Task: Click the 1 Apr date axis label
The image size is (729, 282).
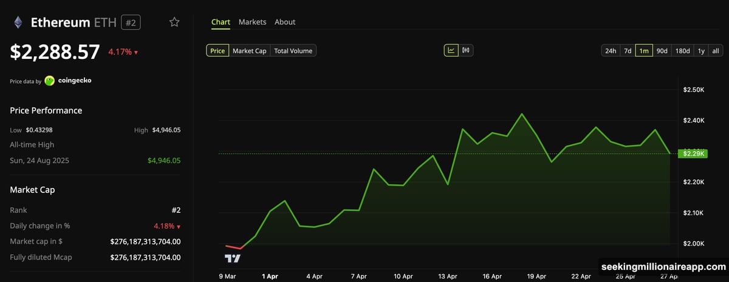Action: [270, 276]
